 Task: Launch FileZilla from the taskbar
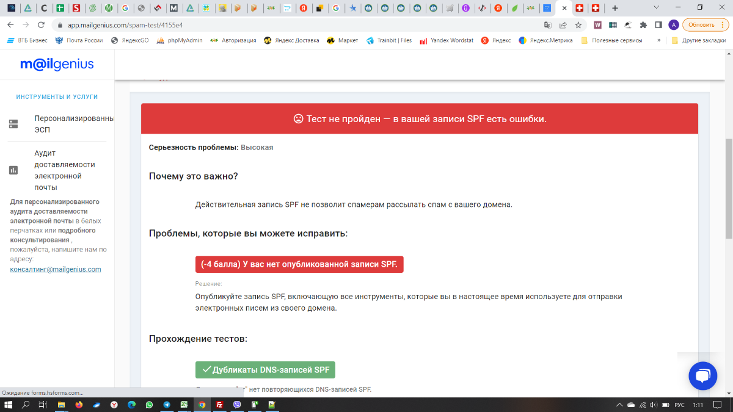(x=219, y=404)
